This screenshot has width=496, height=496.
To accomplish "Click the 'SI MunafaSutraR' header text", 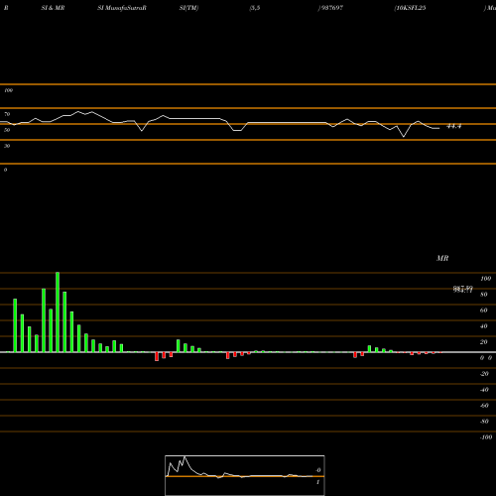I will [x=122, y=8].
